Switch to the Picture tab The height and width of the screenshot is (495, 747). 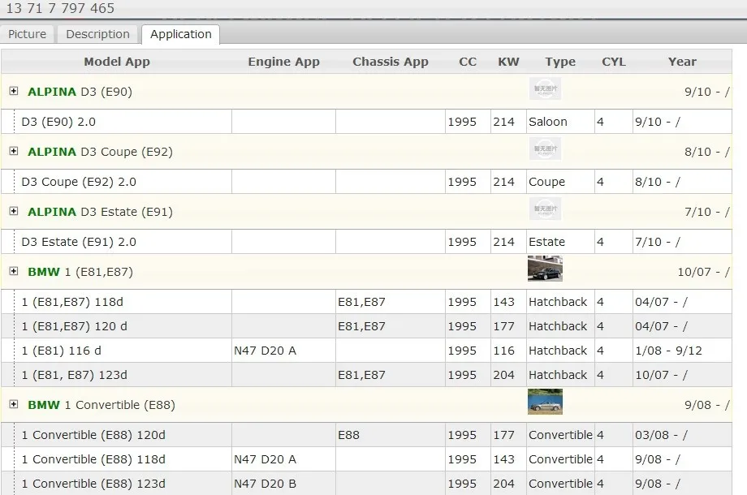tap(27, 34)
